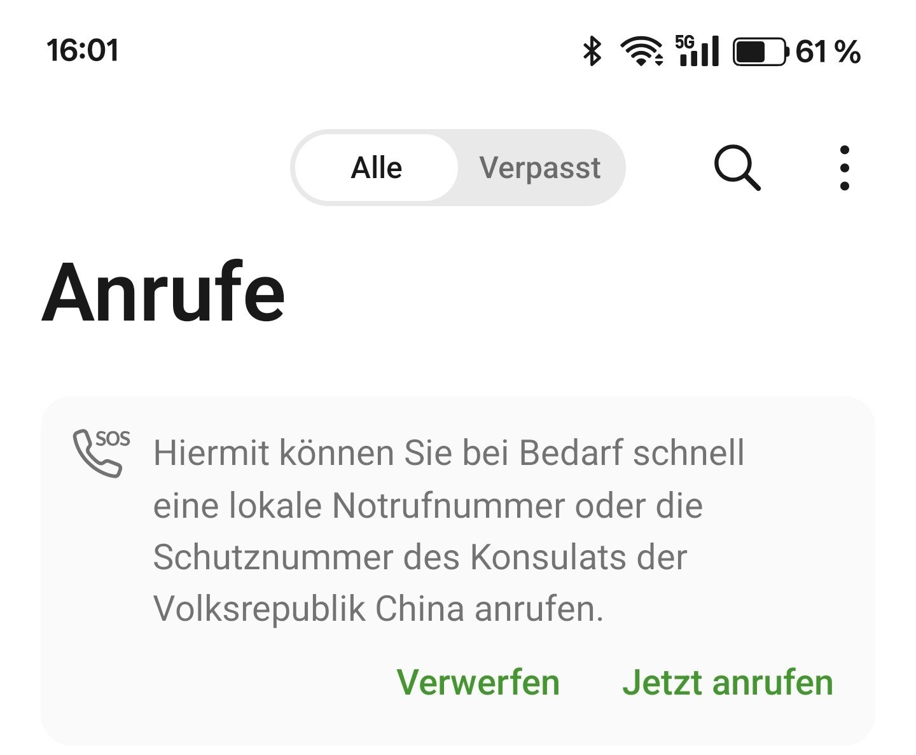Tap the battery status icon
Viewport: 916px width, 755px height.
761,52
